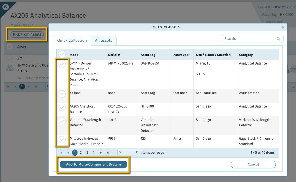This screenshot has height=182, width=296.
Task: Go to first page in background Asset pager
Action: pyautogui.click(x=8, y=87)
